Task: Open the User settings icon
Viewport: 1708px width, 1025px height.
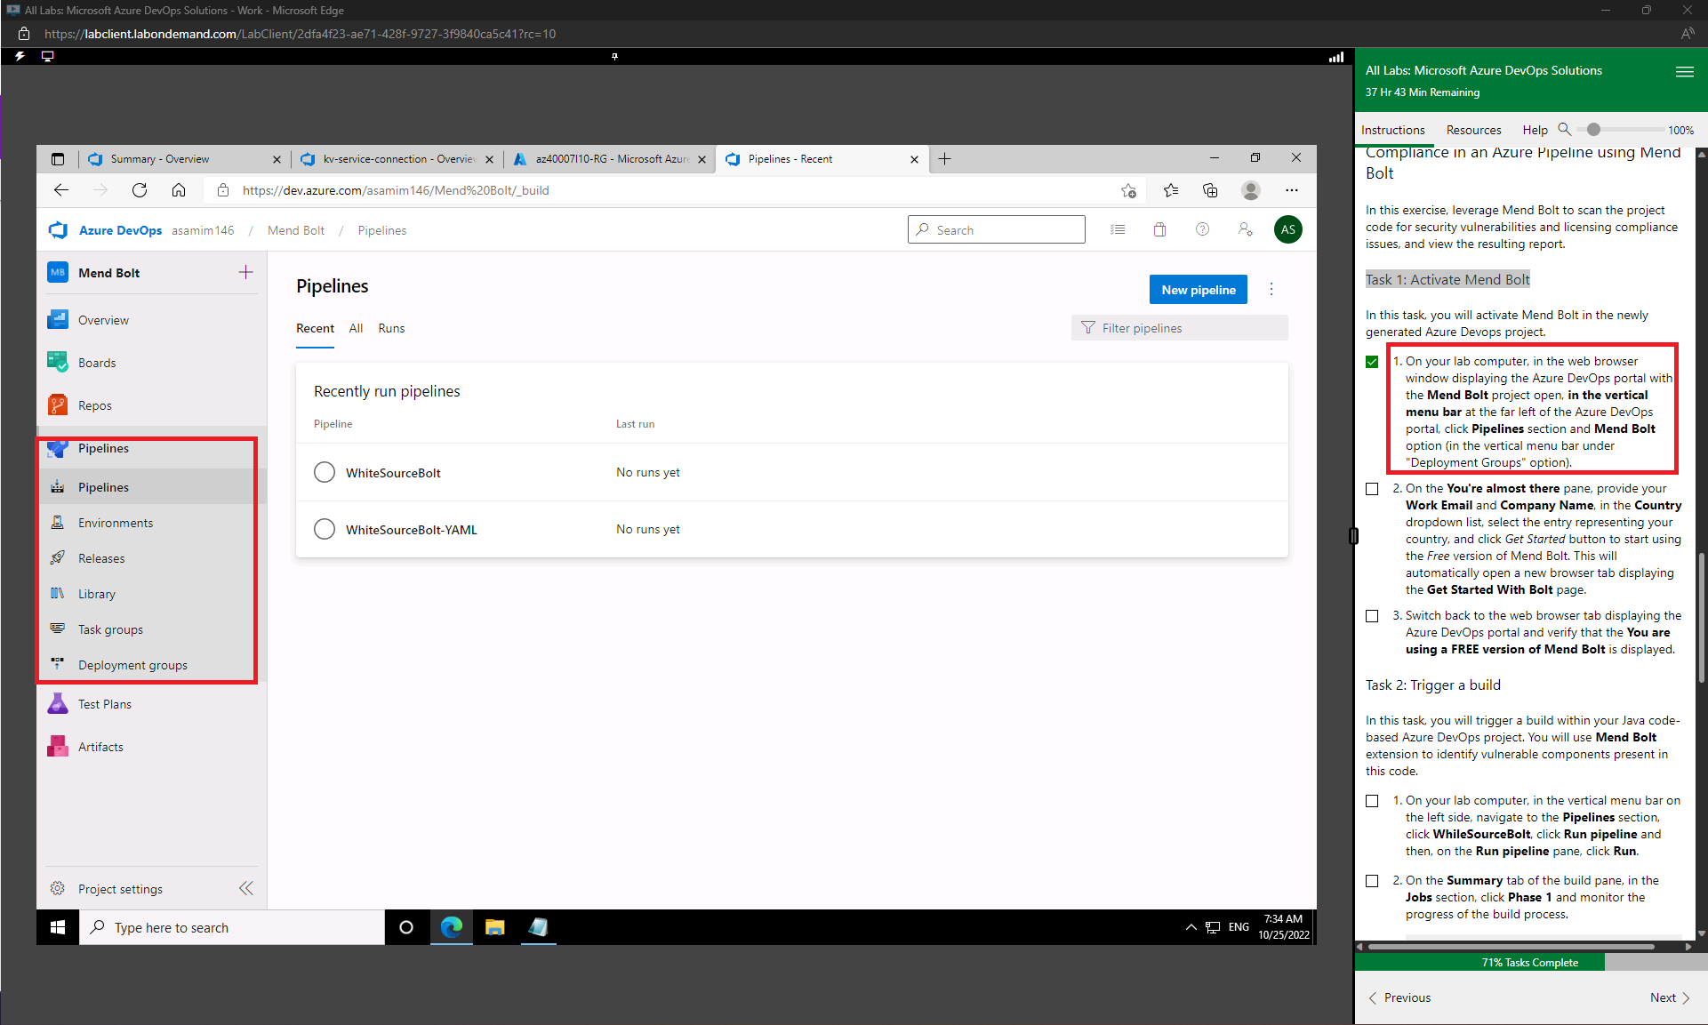Action: click(1245, 229)
